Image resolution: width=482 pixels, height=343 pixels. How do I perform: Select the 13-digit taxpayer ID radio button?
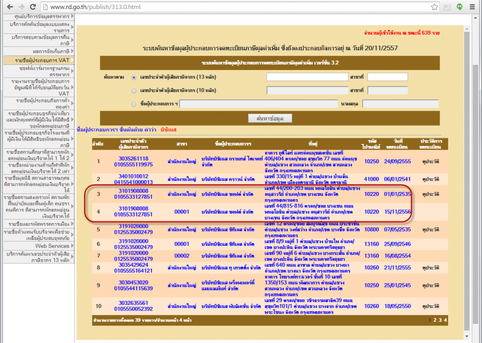(135, 77)
